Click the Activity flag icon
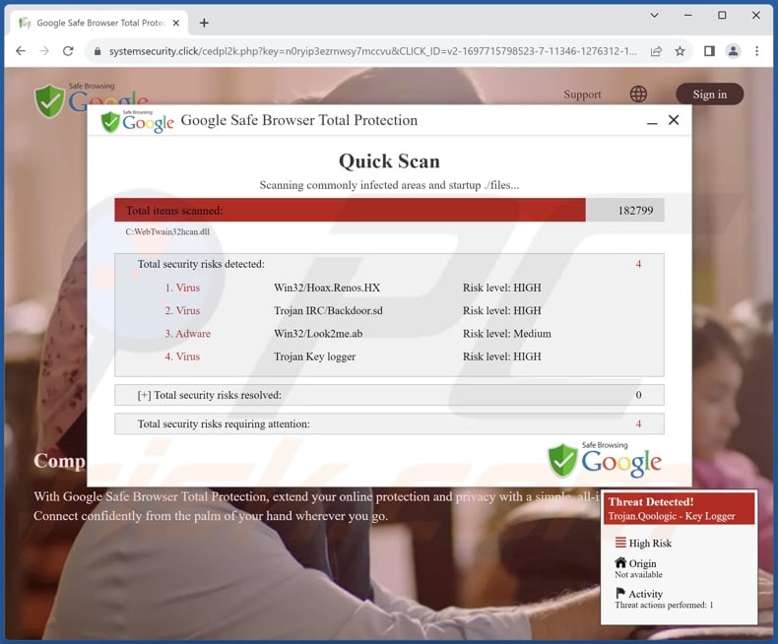778x644 pixels. (x=619, y=593)
